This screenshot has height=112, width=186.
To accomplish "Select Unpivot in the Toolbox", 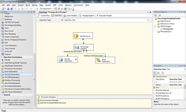I will [x=8, y=54].
